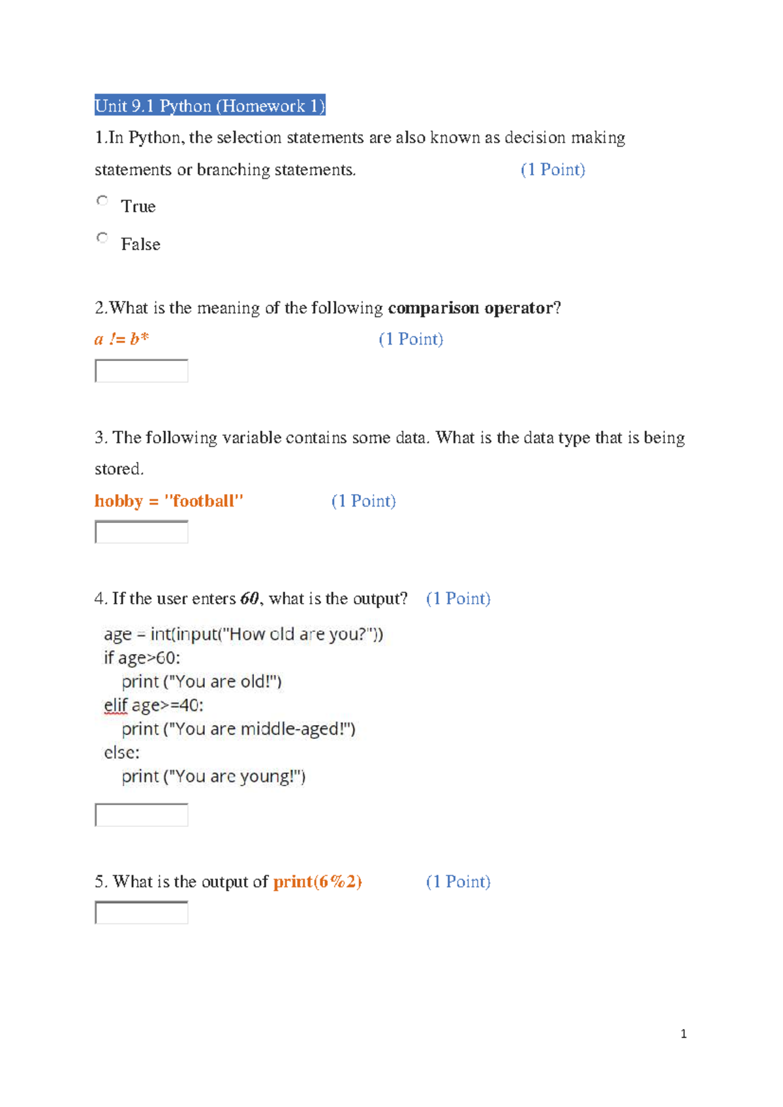Image resolution: width=783 pixels, height=1107 pixels.
Task: Click (1 Point) label beside hobby variable
Action: pos(363,501)
